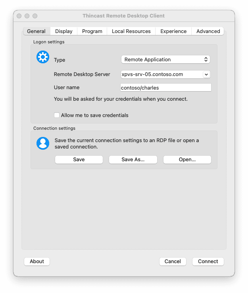Focus the User name field with contoso/charles
Image resolution: width=248 pixels, height=293 pixels.
click(166, 88)
